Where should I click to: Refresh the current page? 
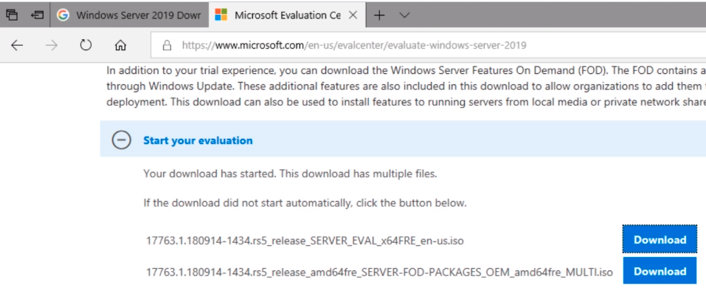[86, 45]
